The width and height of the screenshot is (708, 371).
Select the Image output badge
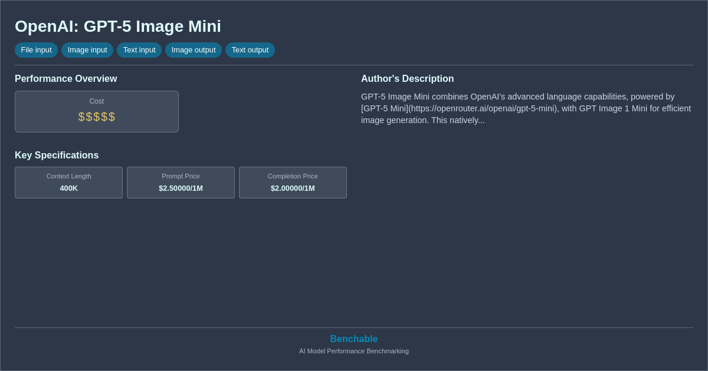coord(193,50)
